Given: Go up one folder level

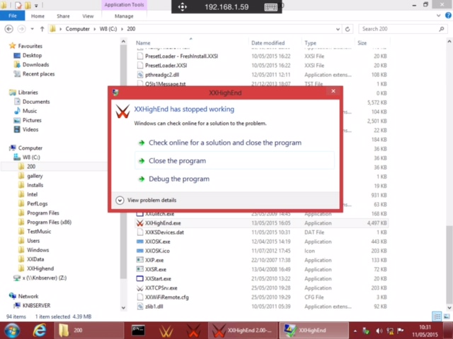Looking at the screenshot, I should click(x=42, y=29).
